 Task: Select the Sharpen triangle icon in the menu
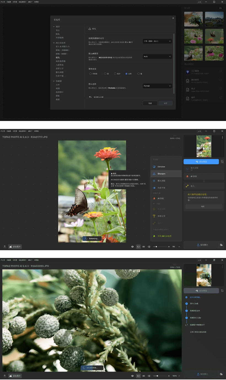(x=154, y=174)
